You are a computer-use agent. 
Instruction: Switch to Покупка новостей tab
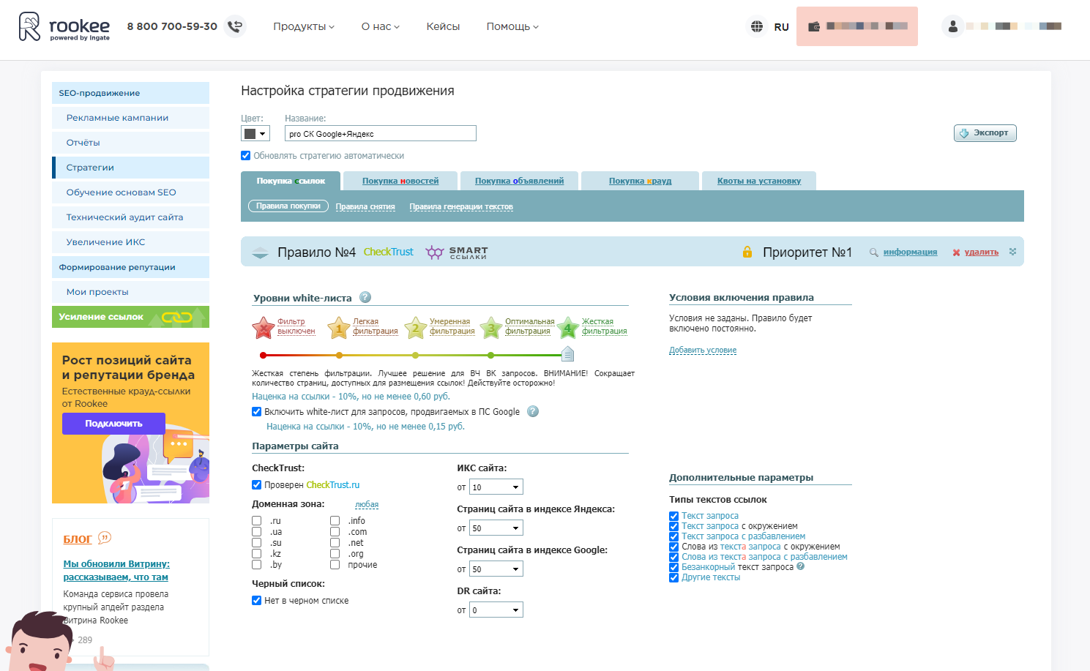click(x=400, y=181)
